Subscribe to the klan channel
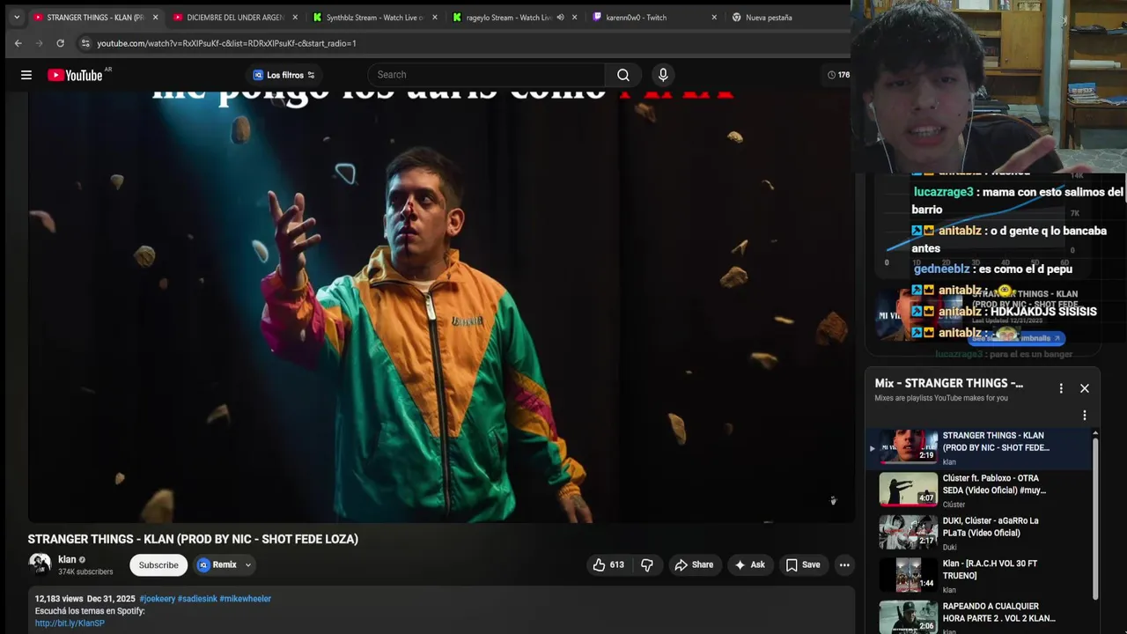The image size is (1127, 634). (x=158, y=565)
